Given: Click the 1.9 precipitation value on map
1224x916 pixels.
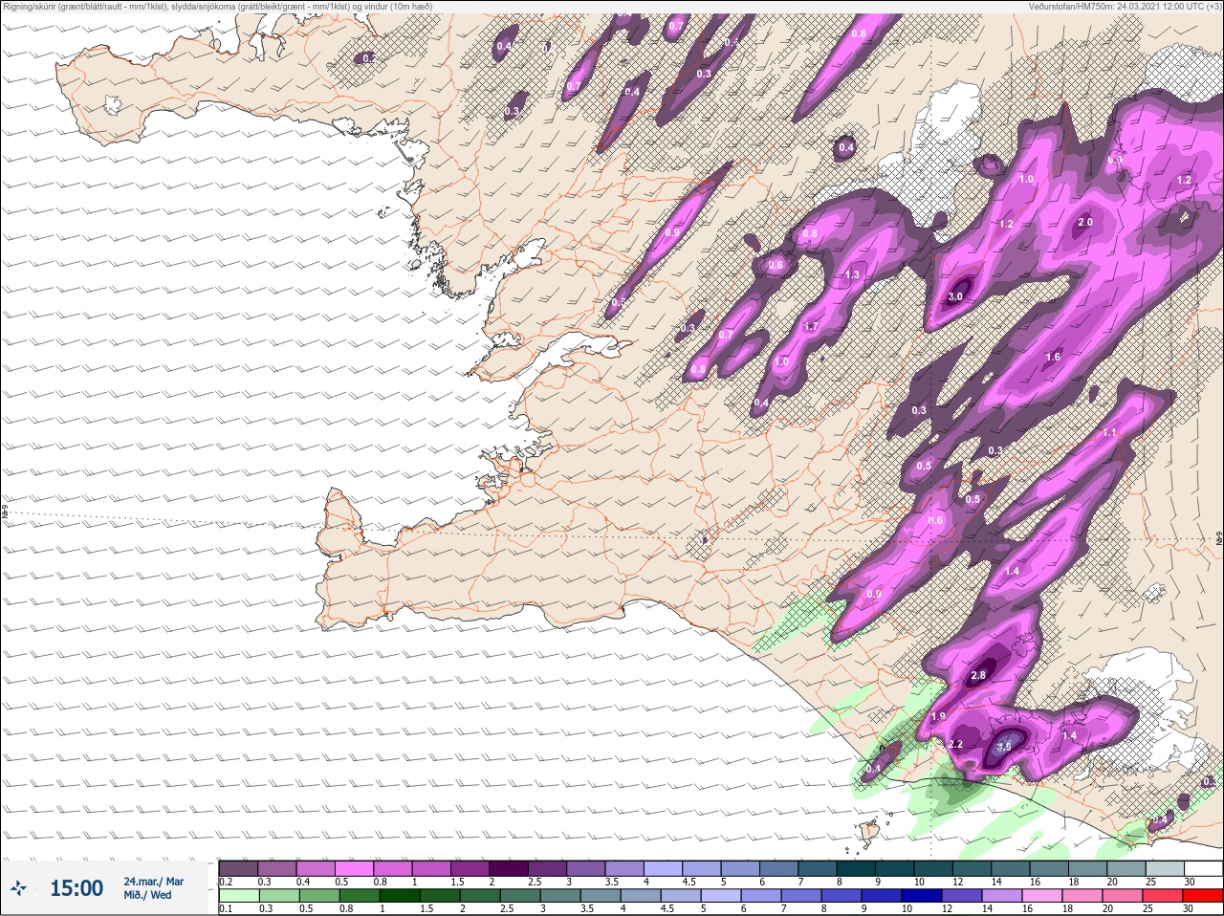Looking at the screenshot, I should [x=938, y=716].
